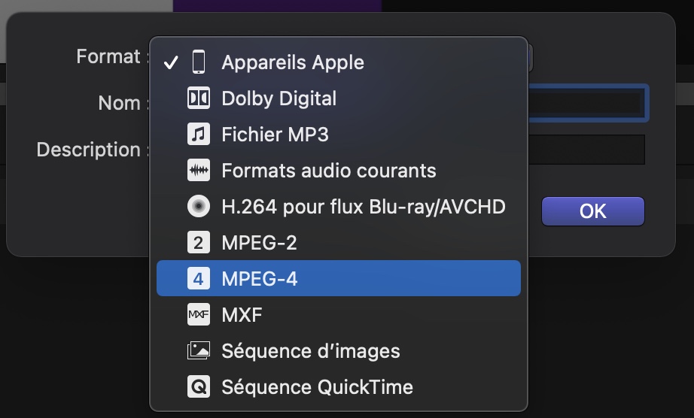Choose the Dolby Digital format option
This screenshot has height=418, width=694.
[279, 98]
